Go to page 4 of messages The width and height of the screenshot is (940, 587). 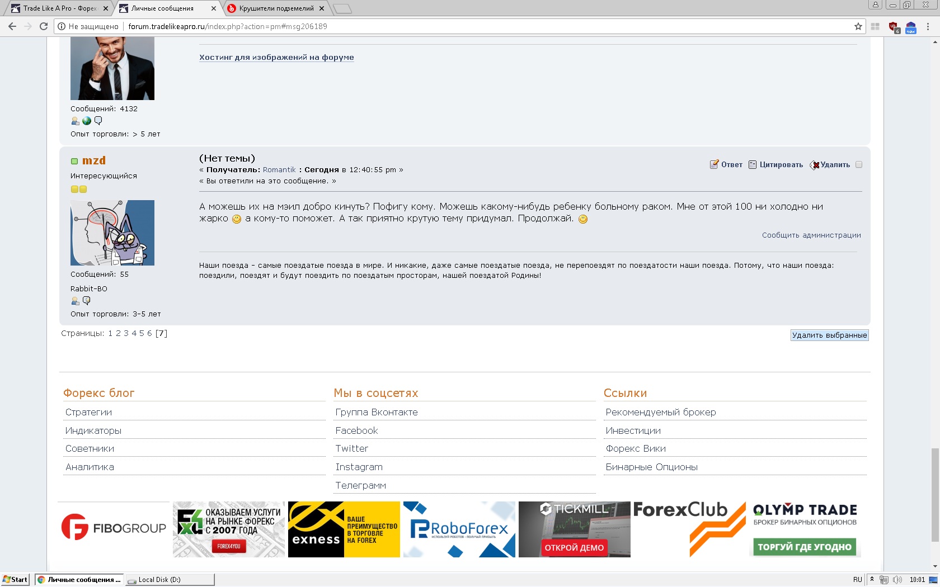134,333
